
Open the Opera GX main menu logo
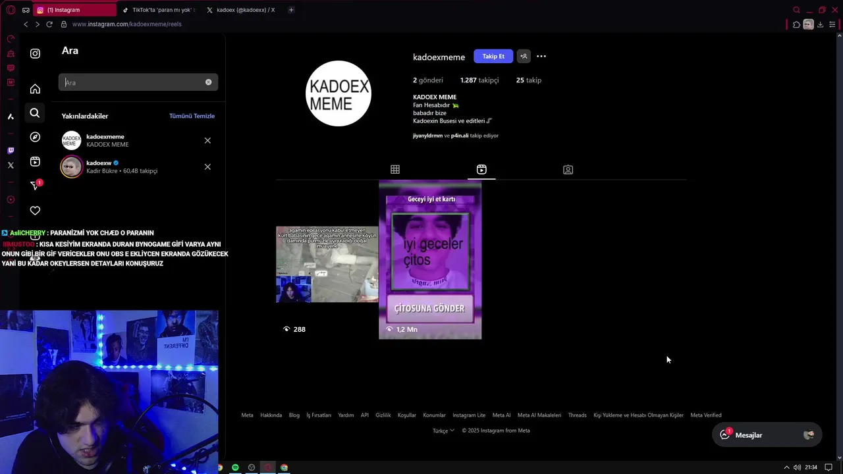tap(11, 10)
